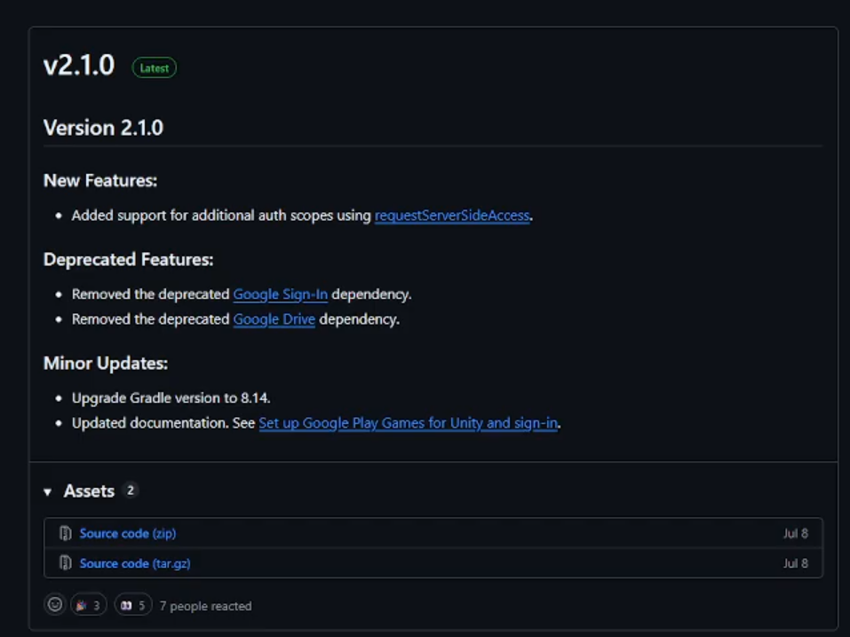Viewport: 850px width, 637px height.
Task: Collapse the Assets section triangle
Action: click(x=48, y=492)
